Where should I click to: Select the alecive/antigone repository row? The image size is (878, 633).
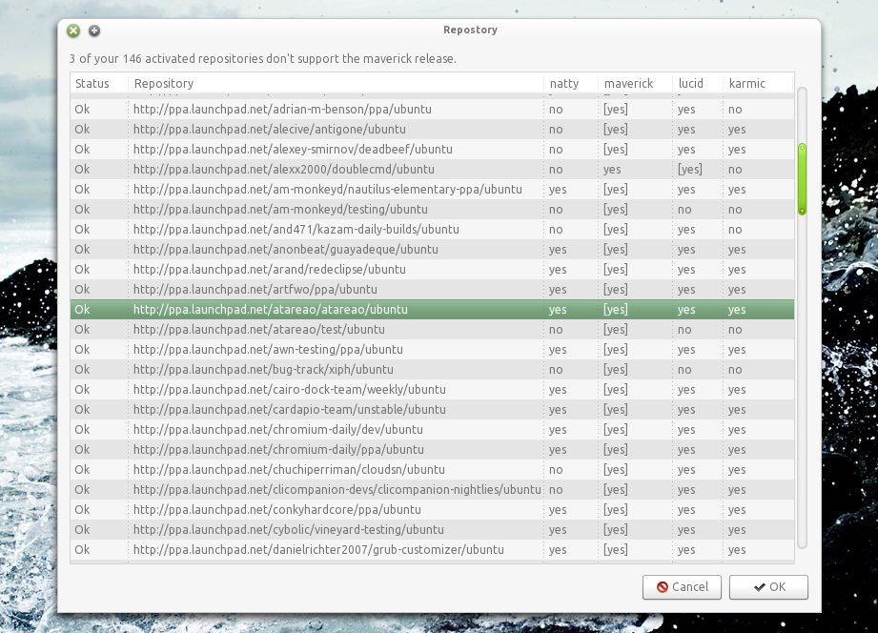pos(432,130)
